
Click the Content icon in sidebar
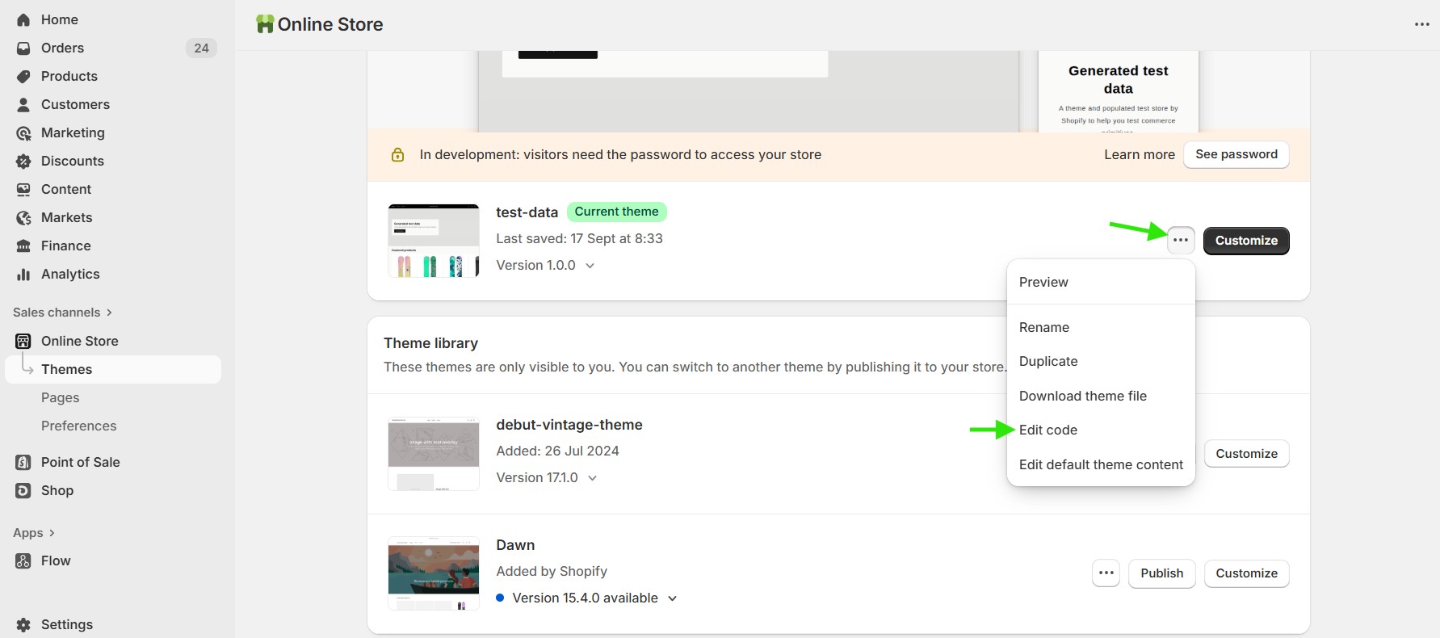[x=23, y=189]
